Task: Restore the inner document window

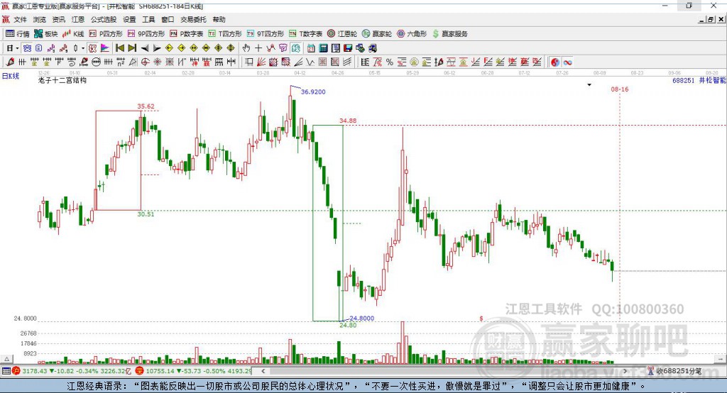Action: click(x=711, y=19)
